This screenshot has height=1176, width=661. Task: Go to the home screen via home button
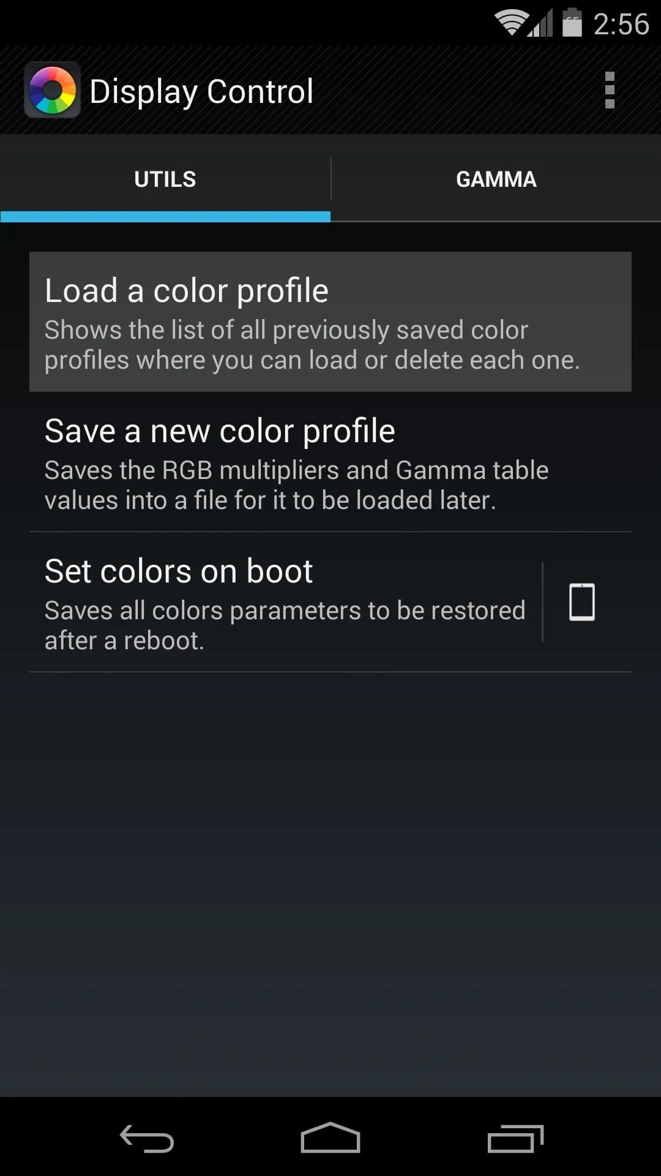coord(330,1137)
